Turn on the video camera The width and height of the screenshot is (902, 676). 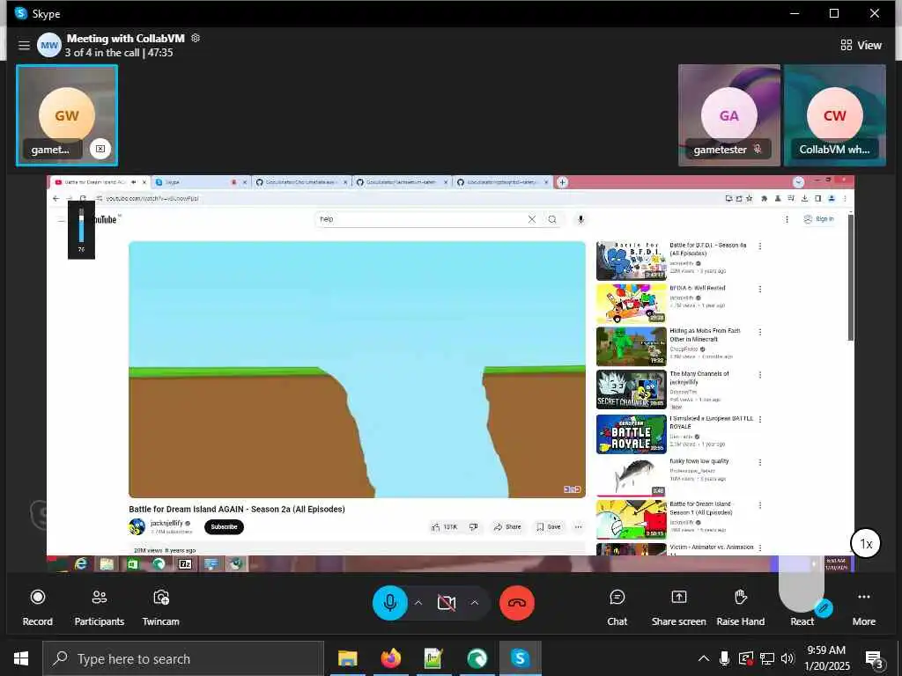pos(446,602)
